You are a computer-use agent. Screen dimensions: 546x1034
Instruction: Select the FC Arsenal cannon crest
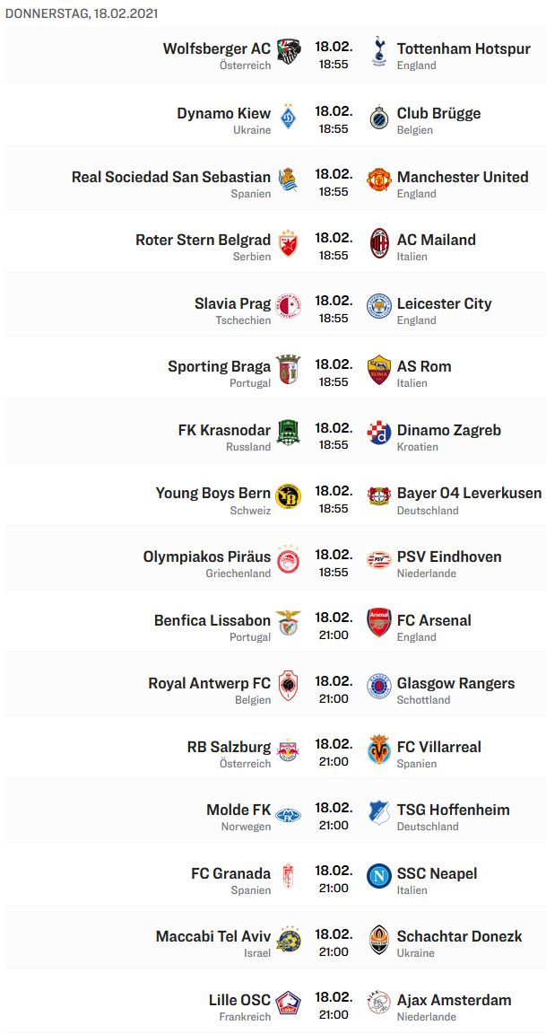[x=378, y=623]
